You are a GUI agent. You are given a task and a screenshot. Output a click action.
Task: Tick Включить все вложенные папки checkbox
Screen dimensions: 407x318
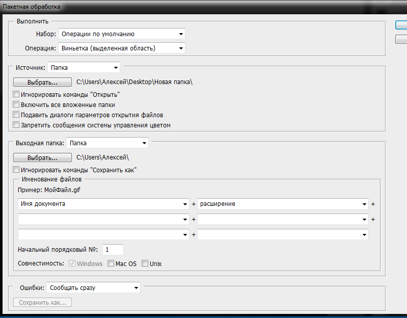click(x=16, y=105)
